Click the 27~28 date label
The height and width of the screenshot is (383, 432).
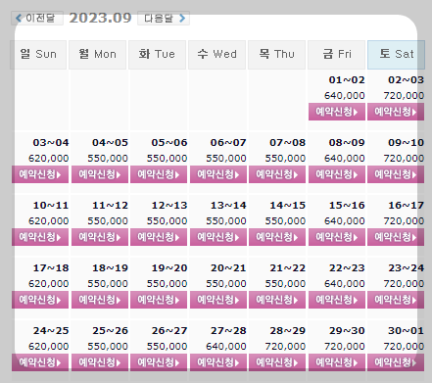[x=228, y=331]
